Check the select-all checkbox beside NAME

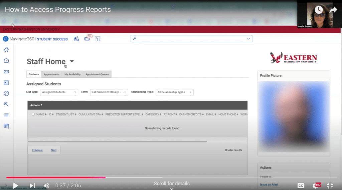(x=33, y=114)
